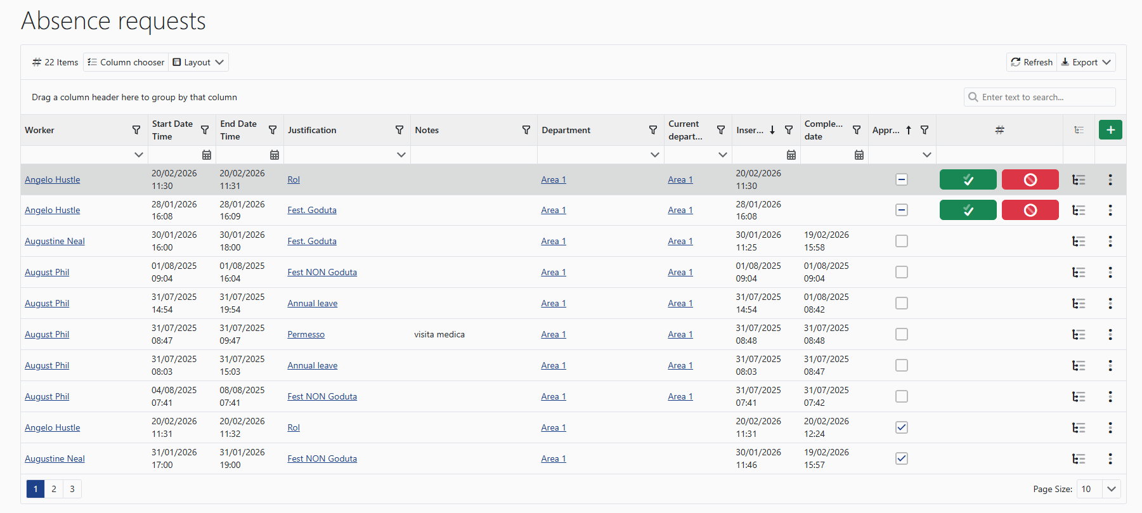Toggle checked approval box on Angelo Hustle Rol 11:31 row
The width and height of the screenshot is (1142, 513).
tap(901, 427)
